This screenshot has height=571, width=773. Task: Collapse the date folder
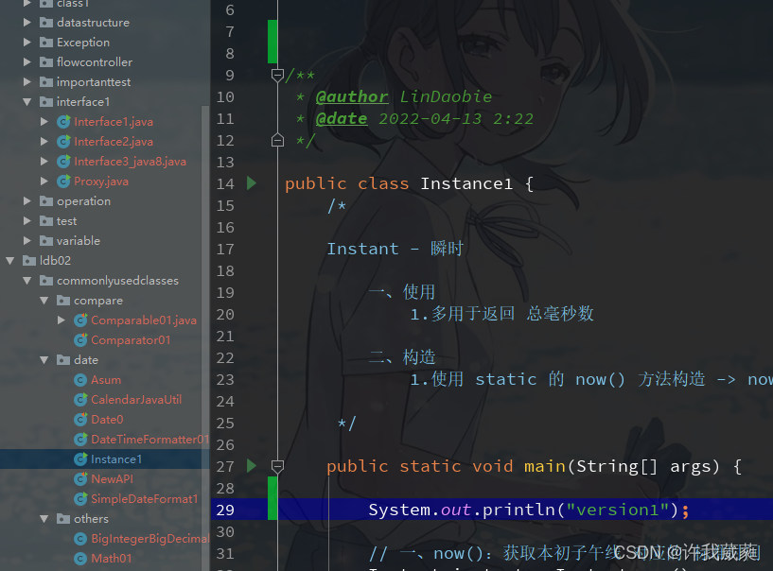42,359
